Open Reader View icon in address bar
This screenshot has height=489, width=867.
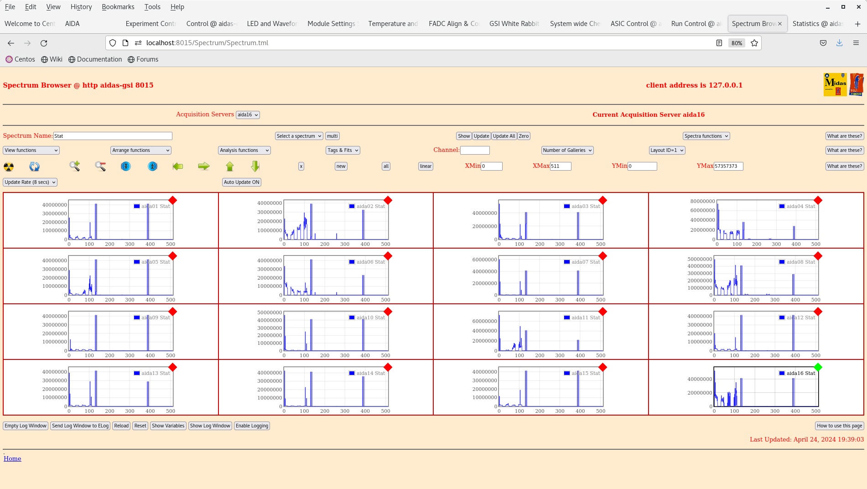(x=719, y=43)
